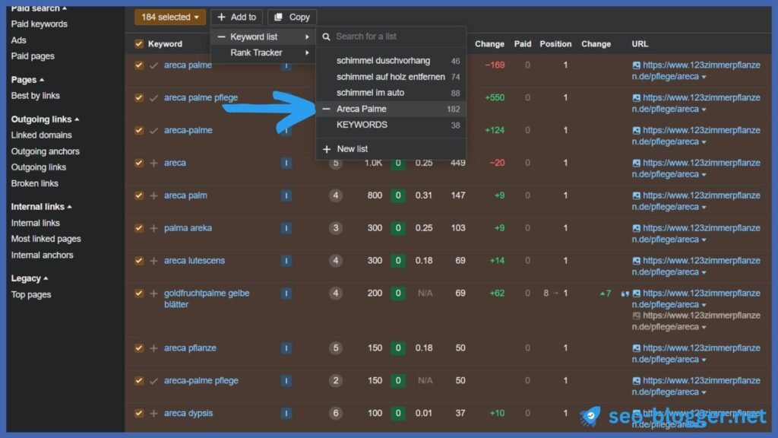Click plus icon beside goldfruchtpalme gelbe blätter
Image resolution: width=778 pixels, height=438 pixels.
(x=153, y=294)
